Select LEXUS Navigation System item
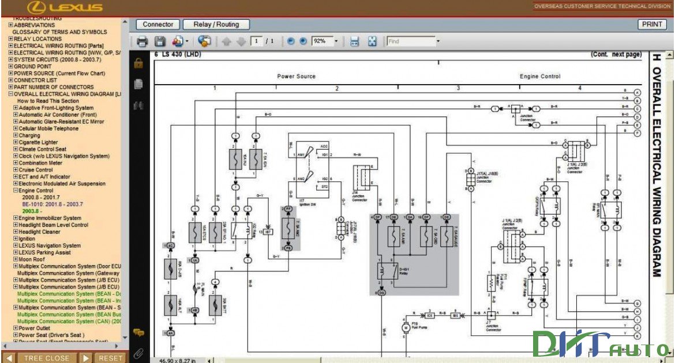675x363 pixels. point(50,245)
